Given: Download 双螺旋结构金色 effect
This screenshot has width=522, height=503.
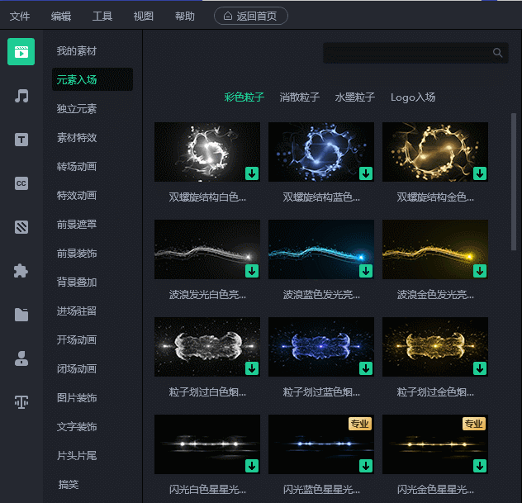Looking at the screenshot, I should point(480,173).
